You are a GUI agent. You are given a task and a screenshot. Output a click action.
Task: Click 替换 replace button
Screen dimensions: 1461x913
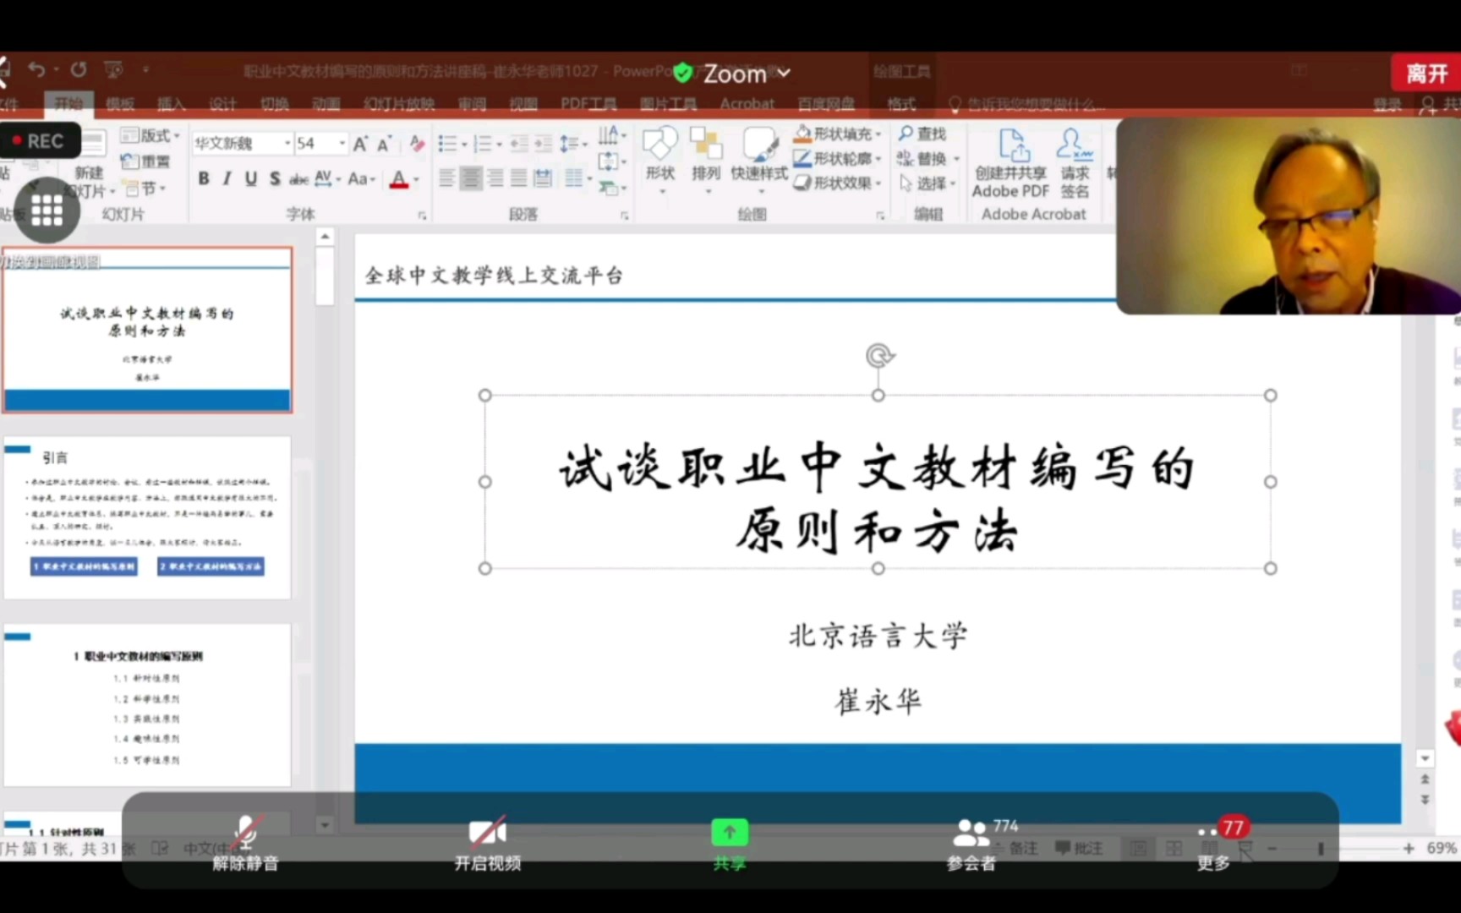click(x=922, y=159)
